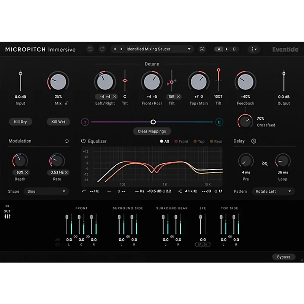
Task: Open the Identified Mixing Saucer preset dropdown
Action: point(158,49)
